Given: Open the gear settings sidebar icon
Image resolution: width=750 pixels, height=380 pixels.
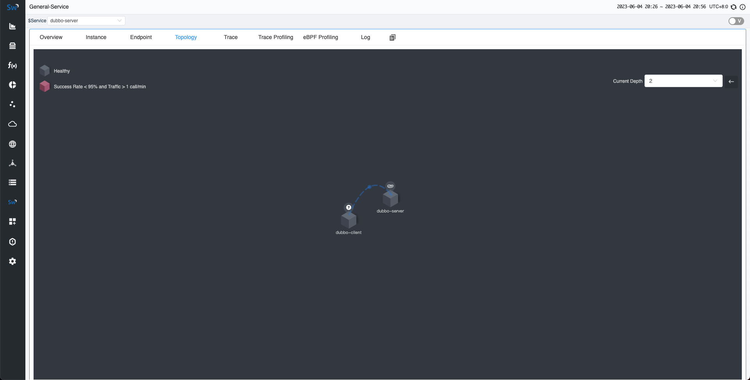Looking at the screenshot, I should (x=12, y=261).
